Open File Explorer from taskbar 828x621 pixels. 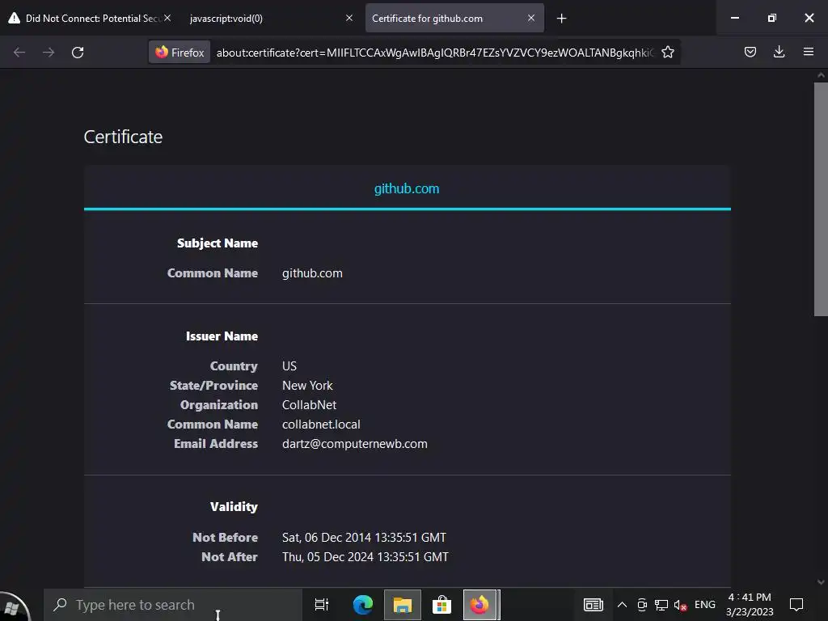403,605
